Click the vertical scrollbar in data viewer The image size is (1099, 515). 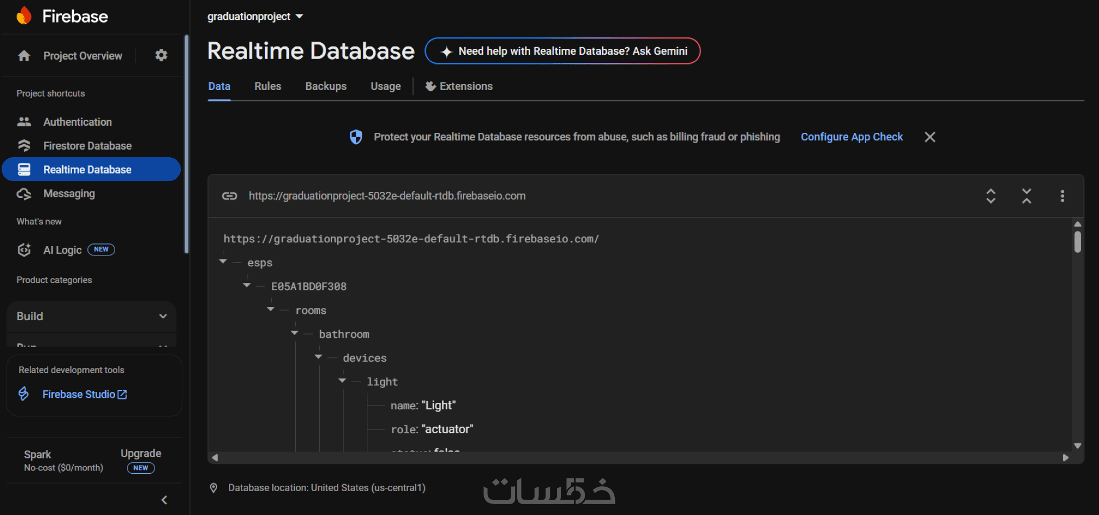click(1077, 242)
